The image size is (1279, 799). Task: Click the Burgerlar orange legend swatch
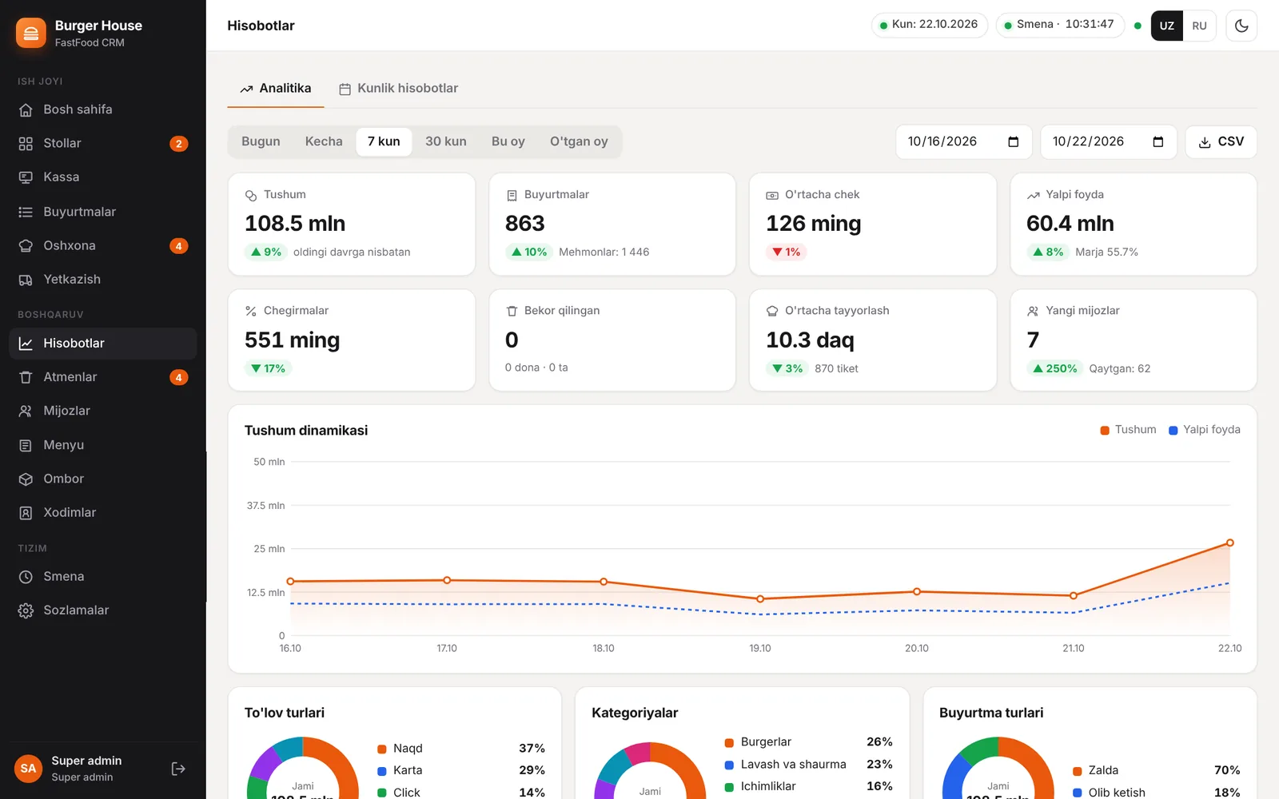(x=729, y=742)
